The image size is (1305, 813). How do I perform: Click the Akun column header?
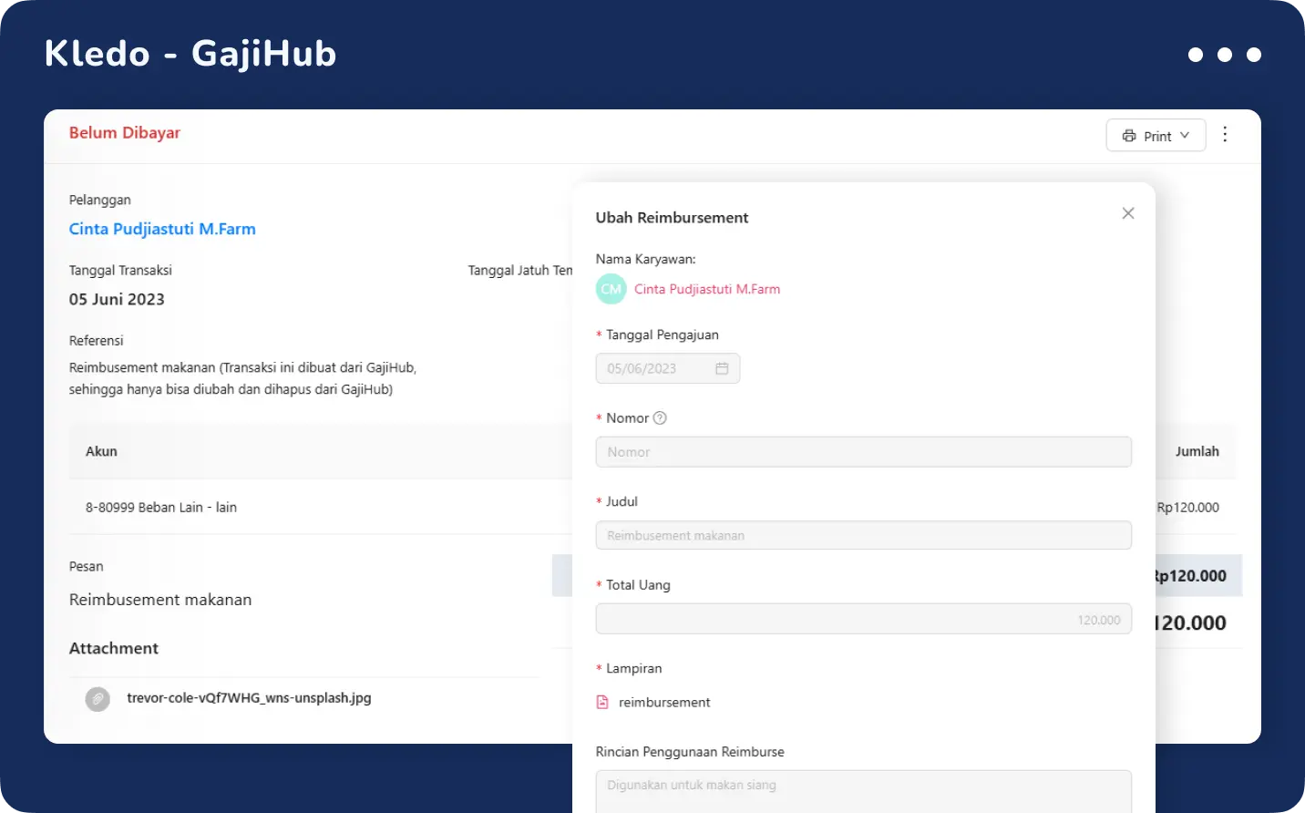click(x=101, y=451)
